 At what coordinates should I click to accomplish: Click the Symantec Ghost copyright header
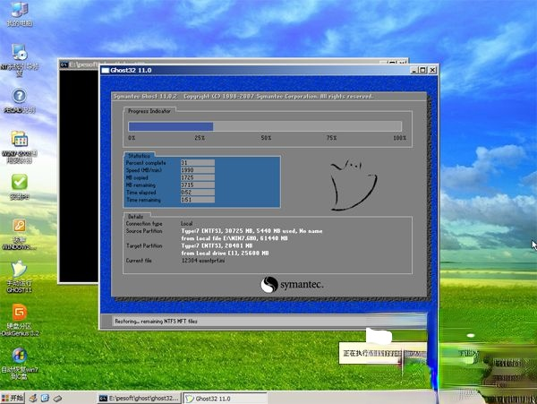tap(243, 96)
